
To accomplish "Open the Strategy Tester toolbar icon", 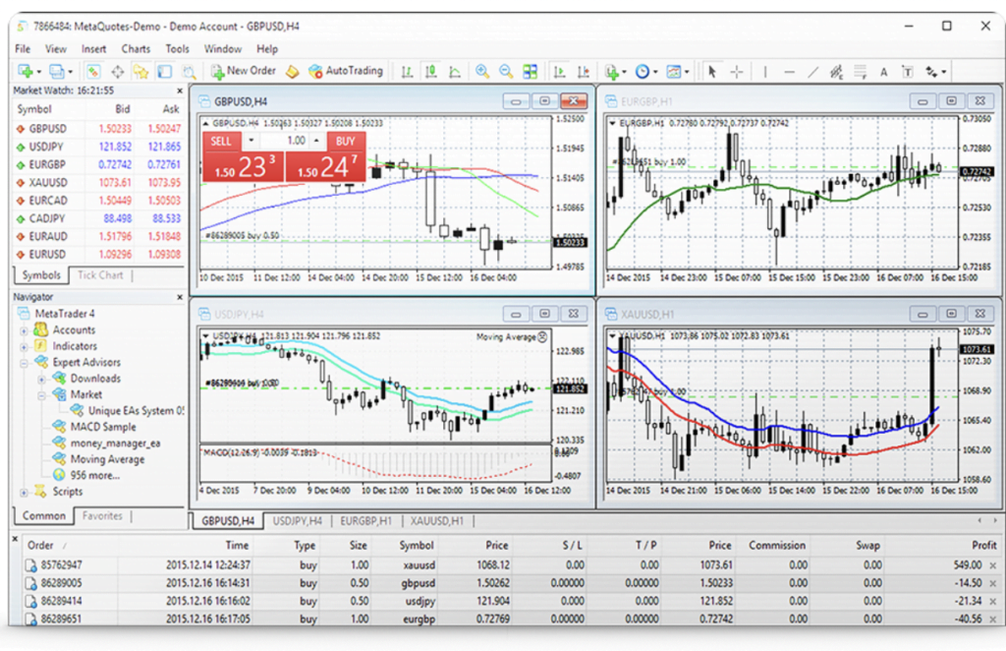I will click(x=189, y=72).
